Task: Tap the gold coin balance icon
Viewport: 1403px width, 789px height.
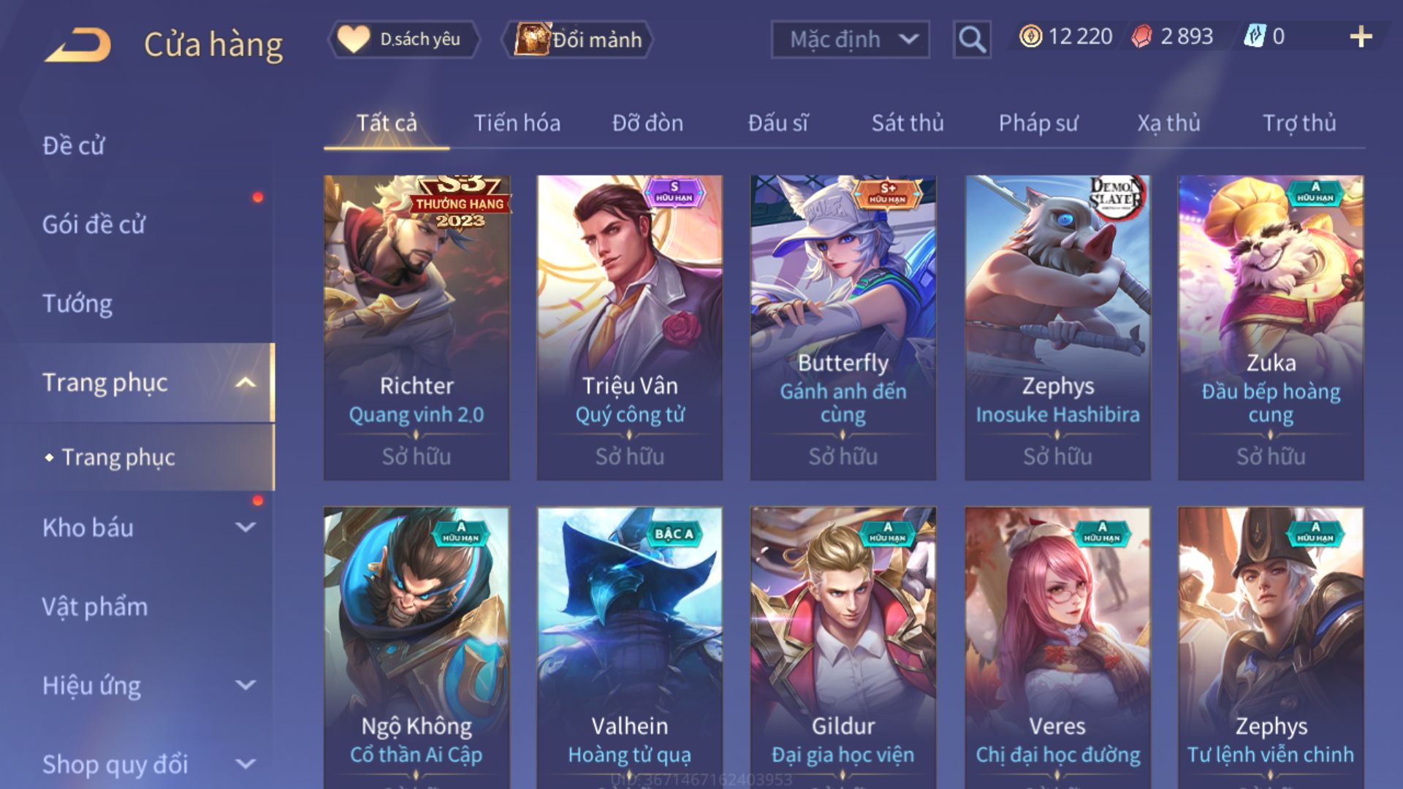Action: tap(1030, 37)
